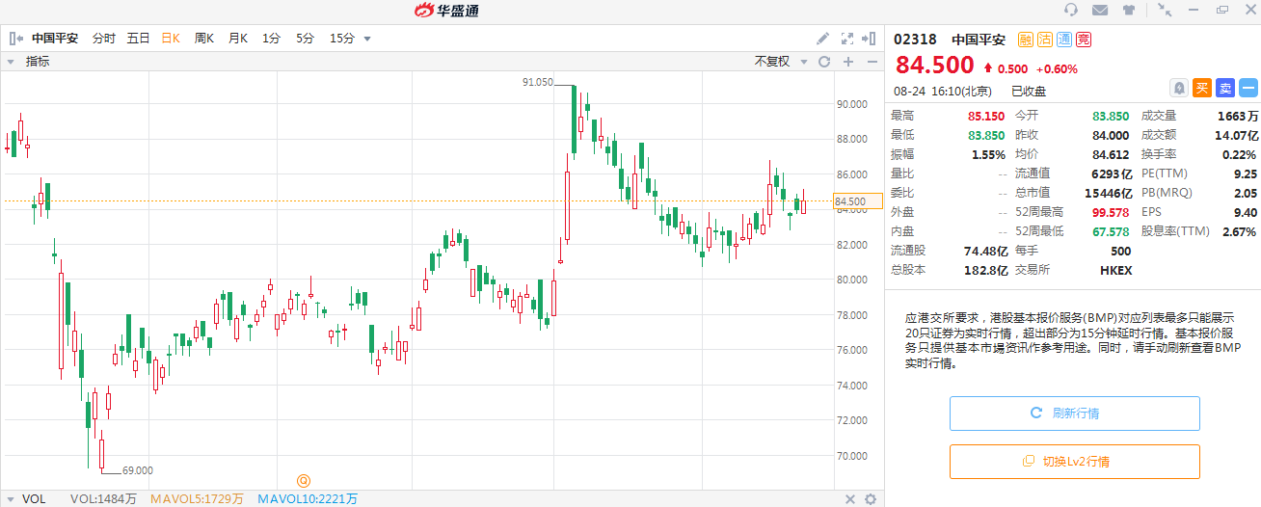Zoom out the K-line chart
The image size is (1261, 507).
click(872, 62)
